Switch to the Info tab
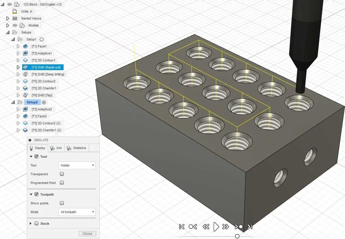 tap(56, 148)
